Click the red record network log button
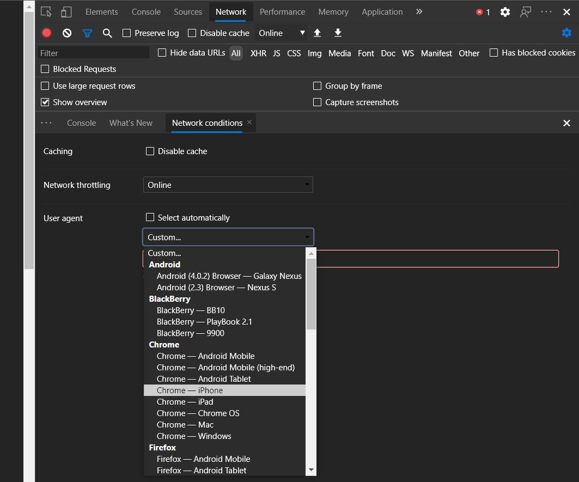 coord(46,33)
